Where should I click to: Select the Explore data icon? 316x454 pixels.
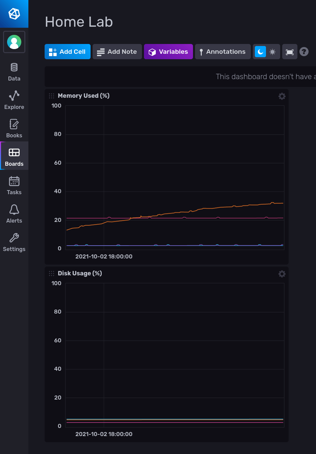[x=14, y=99]
